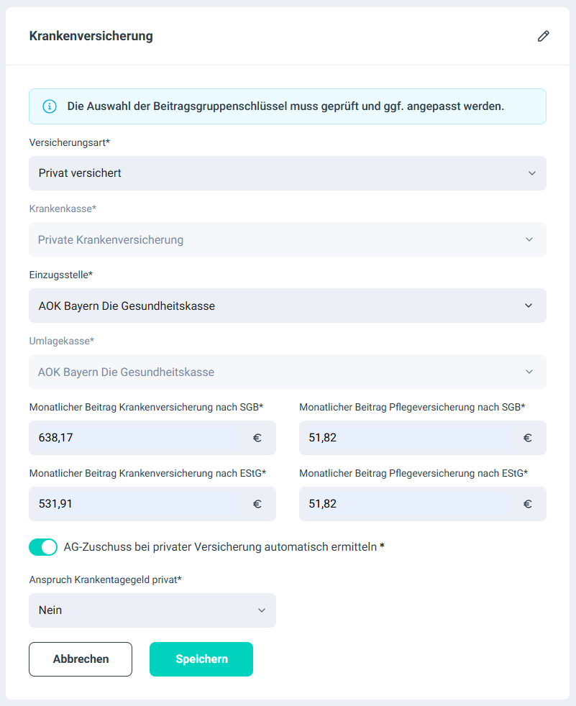Click the pencil edit icon next to Krankenversicherung

543,36
